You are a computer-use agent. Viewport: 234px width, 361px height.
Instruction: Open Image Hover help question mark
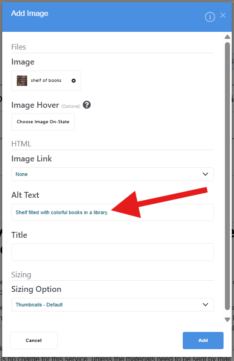87,105
